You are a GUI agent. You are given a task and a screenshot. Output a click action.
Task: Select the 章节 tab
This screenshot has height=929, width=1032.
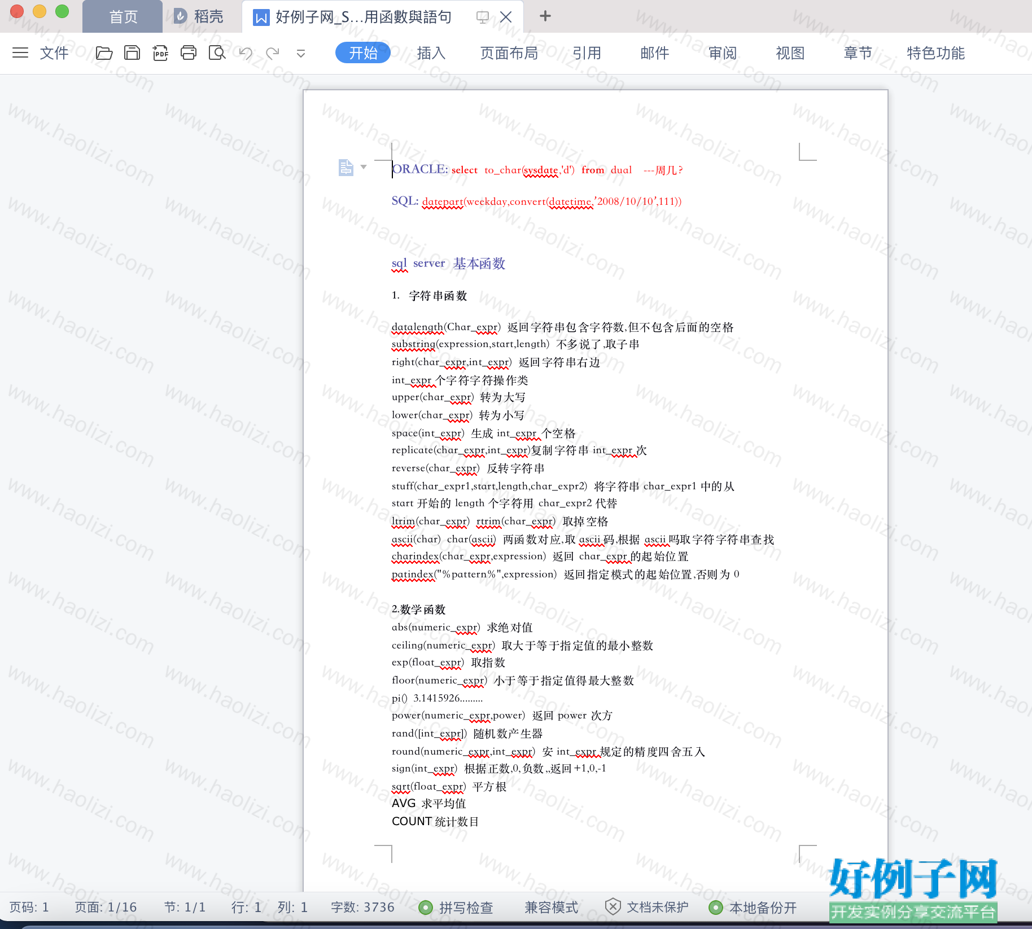pos(858,53)
